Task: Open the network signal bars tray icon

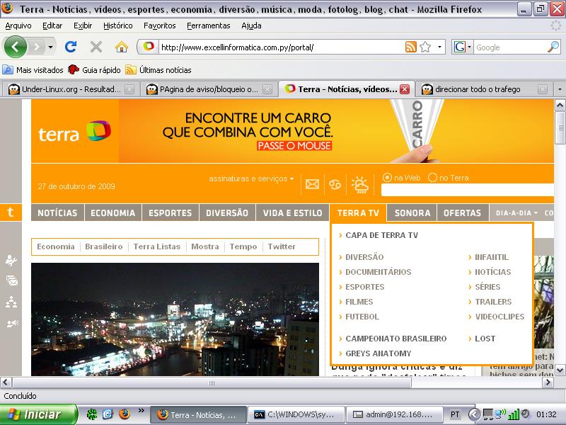Action: 514,414
